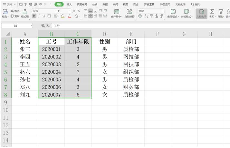Cut selection with 剪切 scissors
230x148 pixels.
pyautogui.click(x=15, y=11)
